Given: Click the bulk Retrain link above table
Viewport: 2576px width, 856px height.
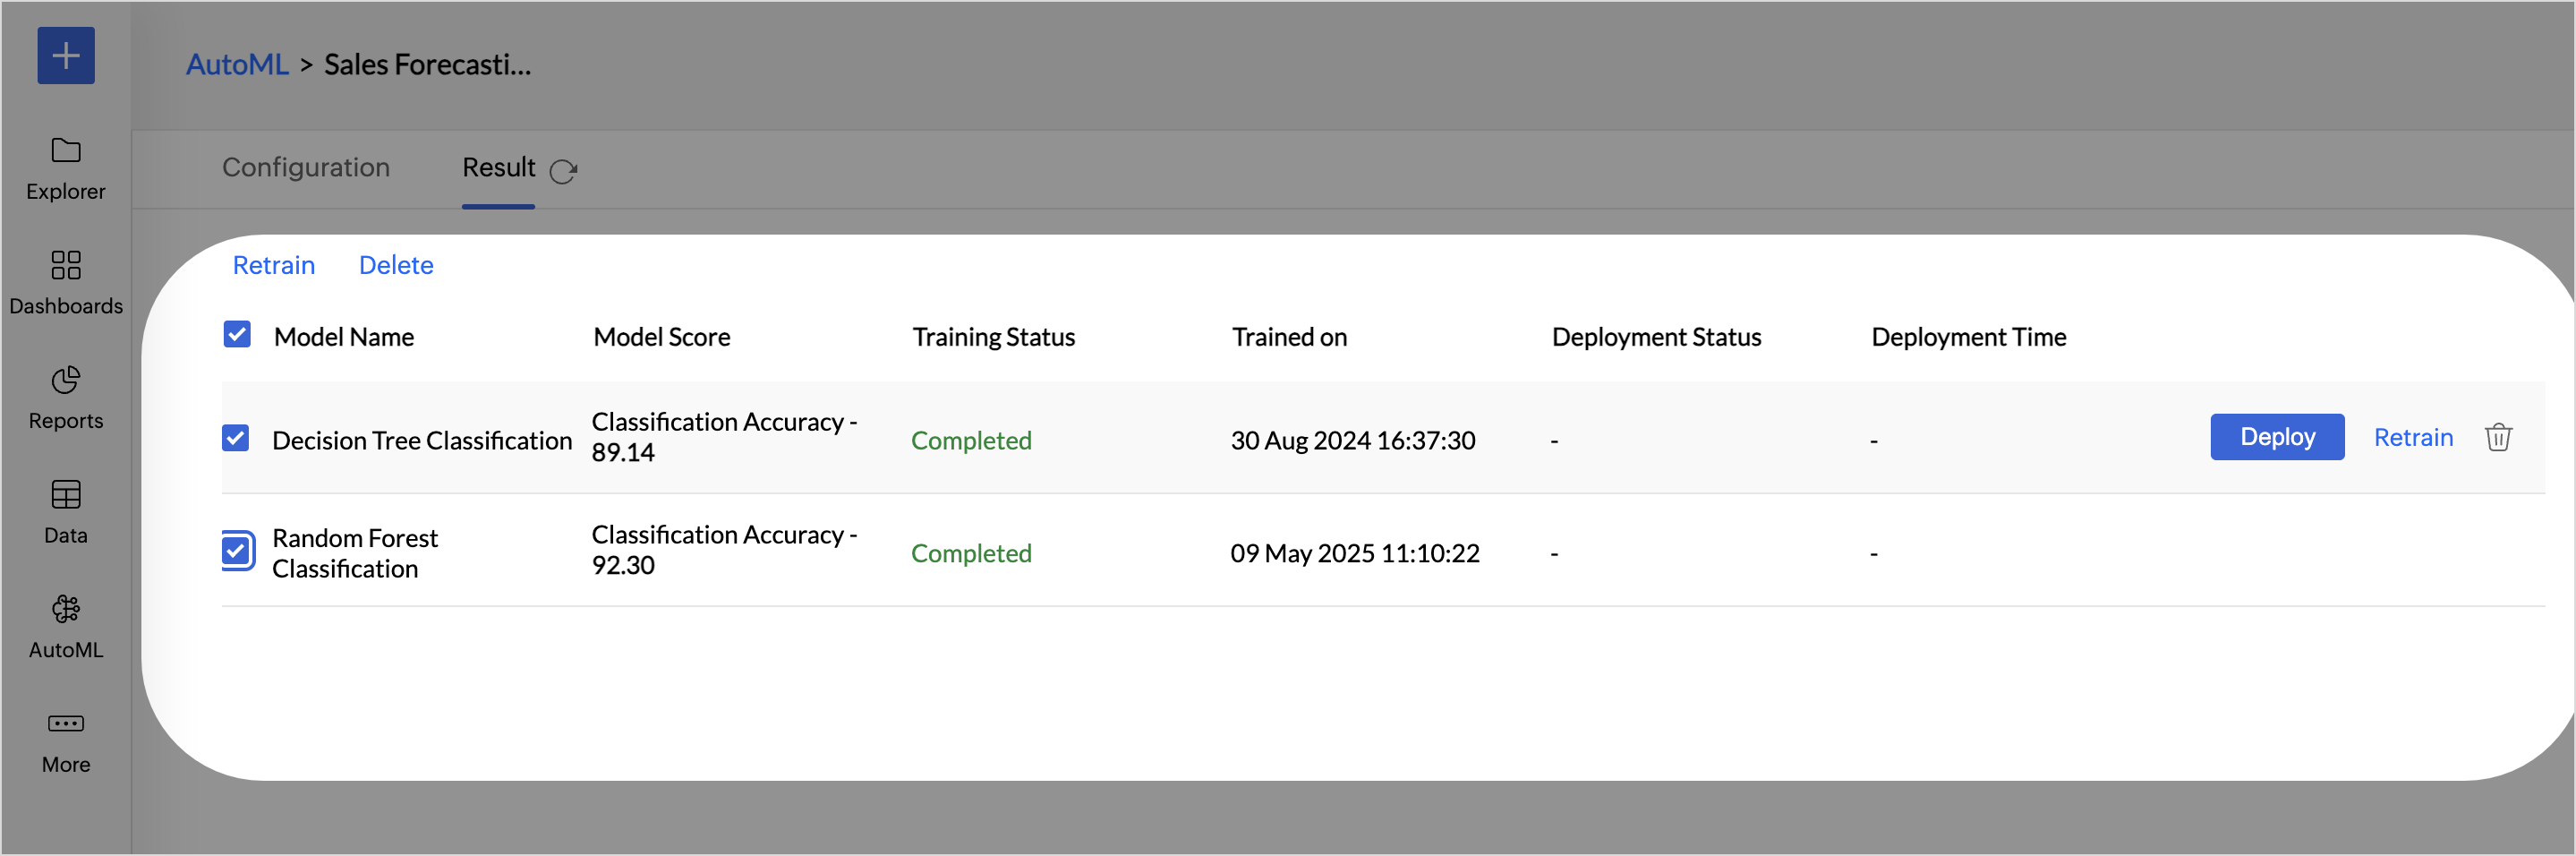Looking at the screenshot, I should point(273,265).
